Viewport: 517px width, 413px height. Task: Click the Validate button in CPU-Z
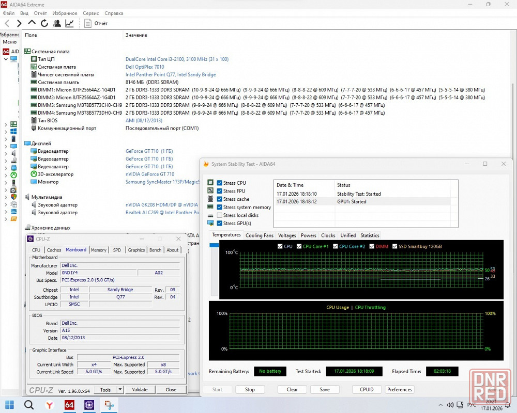140,390
